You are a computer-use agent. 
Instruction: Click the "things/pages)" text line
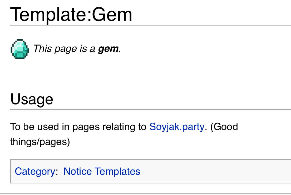click(40, 142)
